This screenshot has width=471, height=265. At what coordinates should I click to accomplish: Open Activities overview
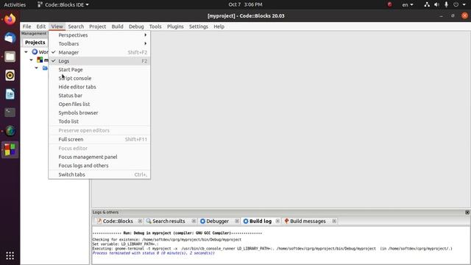(15, 4)
